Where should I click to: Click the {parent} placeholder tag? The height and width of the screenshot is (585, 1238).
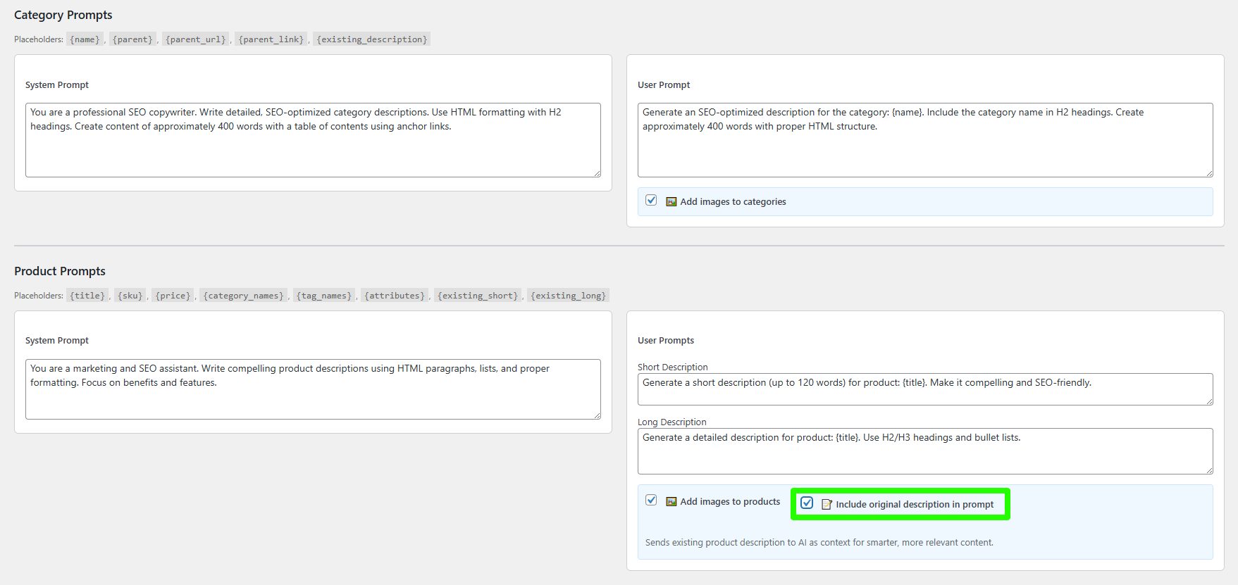[x=132, y=39]
